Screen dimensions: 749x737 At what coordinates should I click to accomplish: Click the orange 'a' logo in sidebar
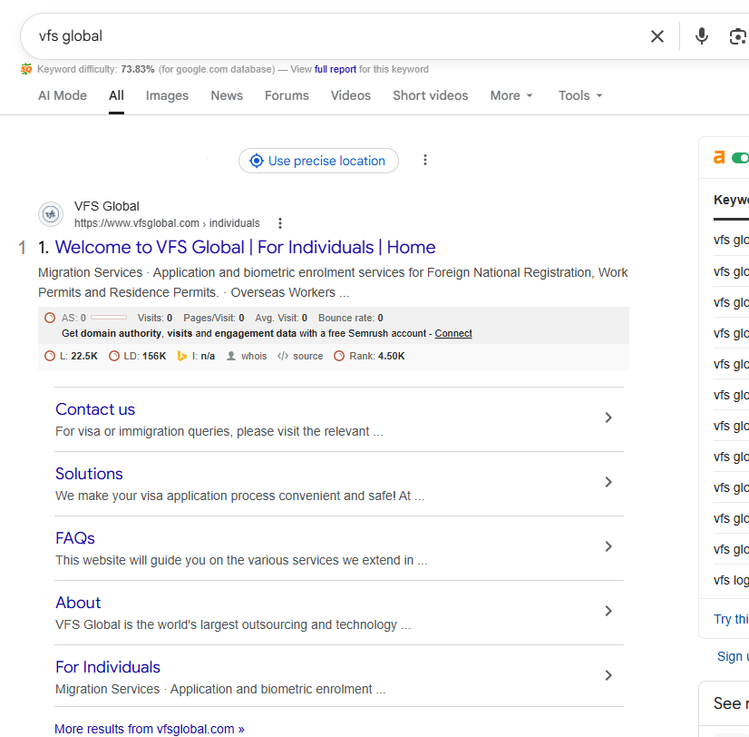coord(719,157)
